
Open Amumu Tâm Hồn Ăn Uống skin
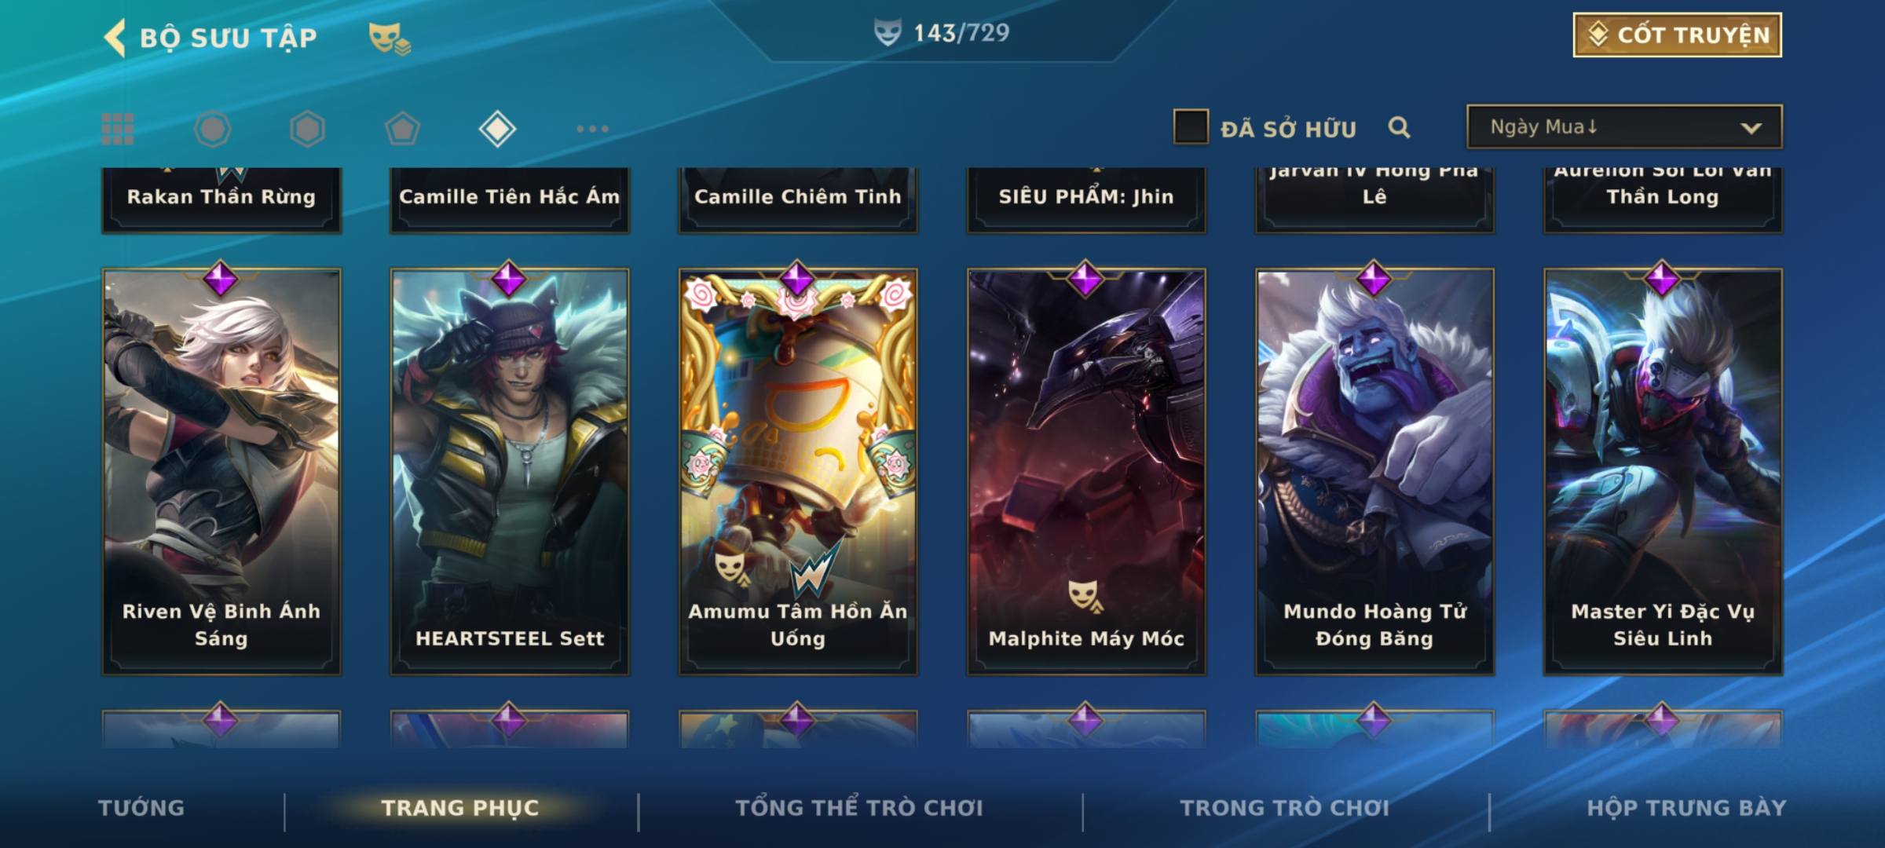tap(798, 471)
